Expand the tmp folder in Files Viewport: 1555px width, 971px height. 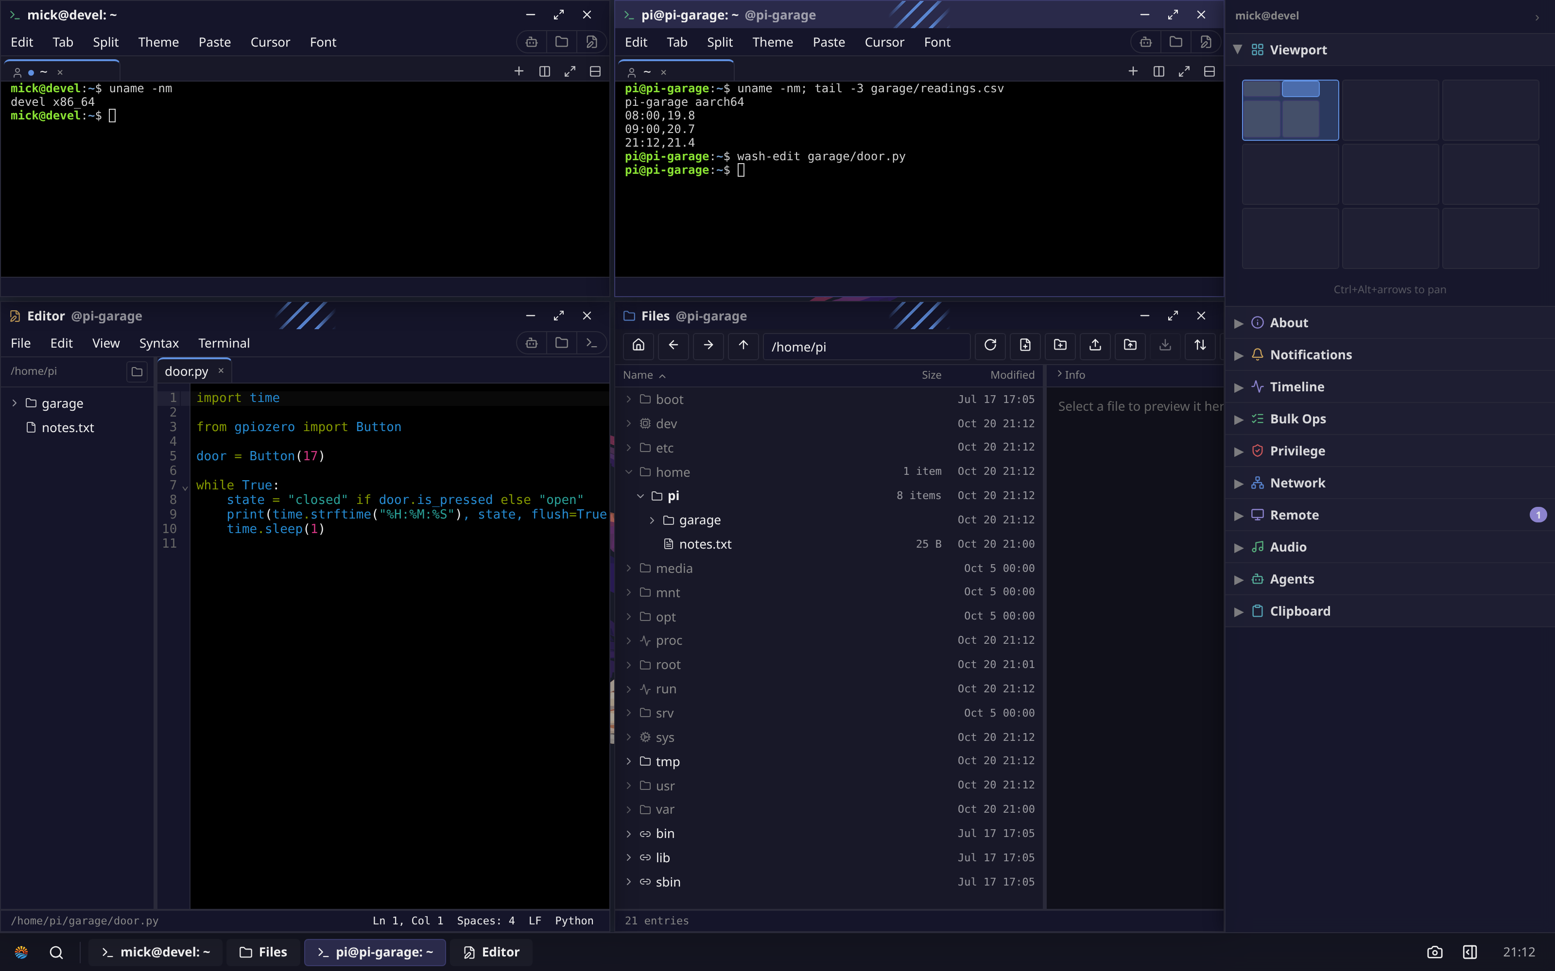pyautogui.click(x=628, y=762)
